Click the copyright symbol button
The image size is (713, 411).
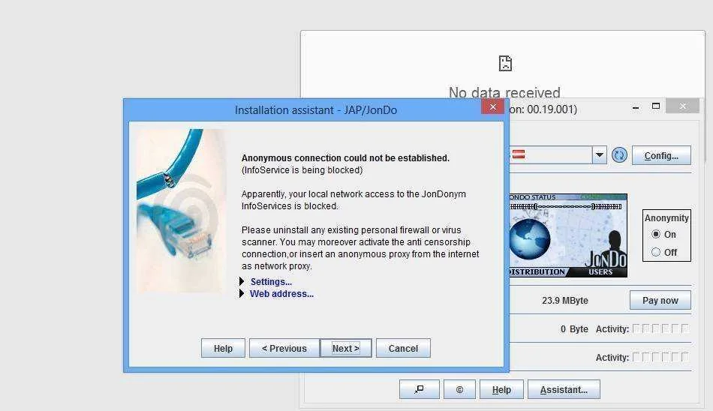[x=459, y=389]
